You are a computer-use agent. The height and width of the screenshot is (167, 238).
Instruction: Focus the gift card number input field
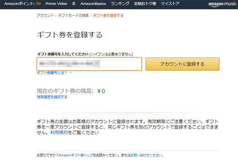point(89,64)
